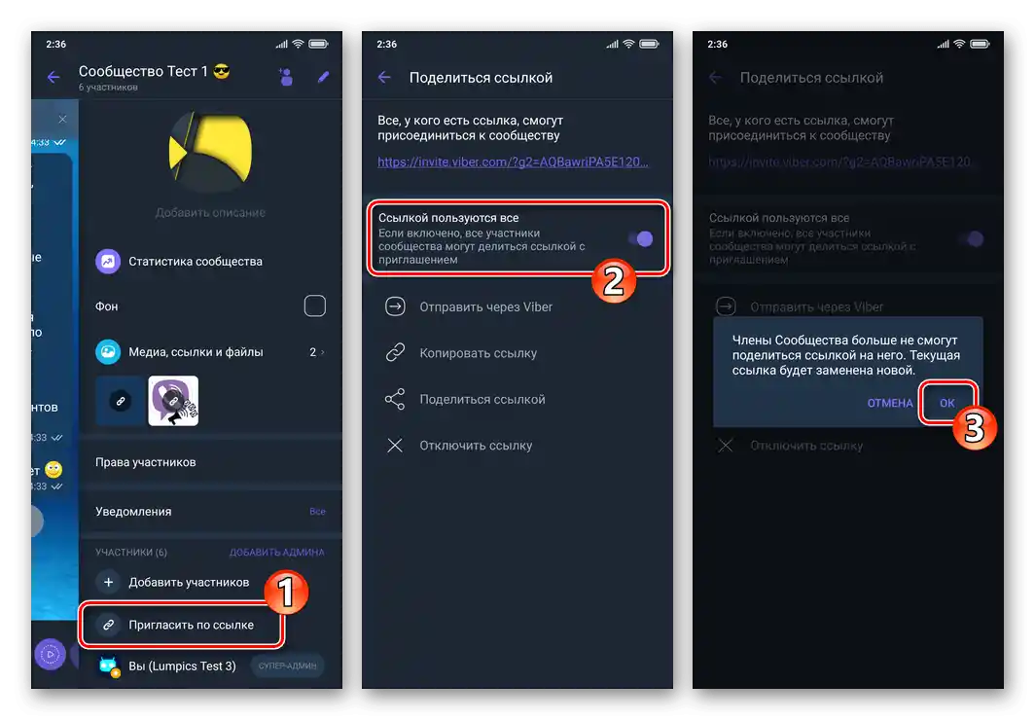
Task: Tap the link icon beside "Пригласить по ссылке"
Action: [108, 624]
